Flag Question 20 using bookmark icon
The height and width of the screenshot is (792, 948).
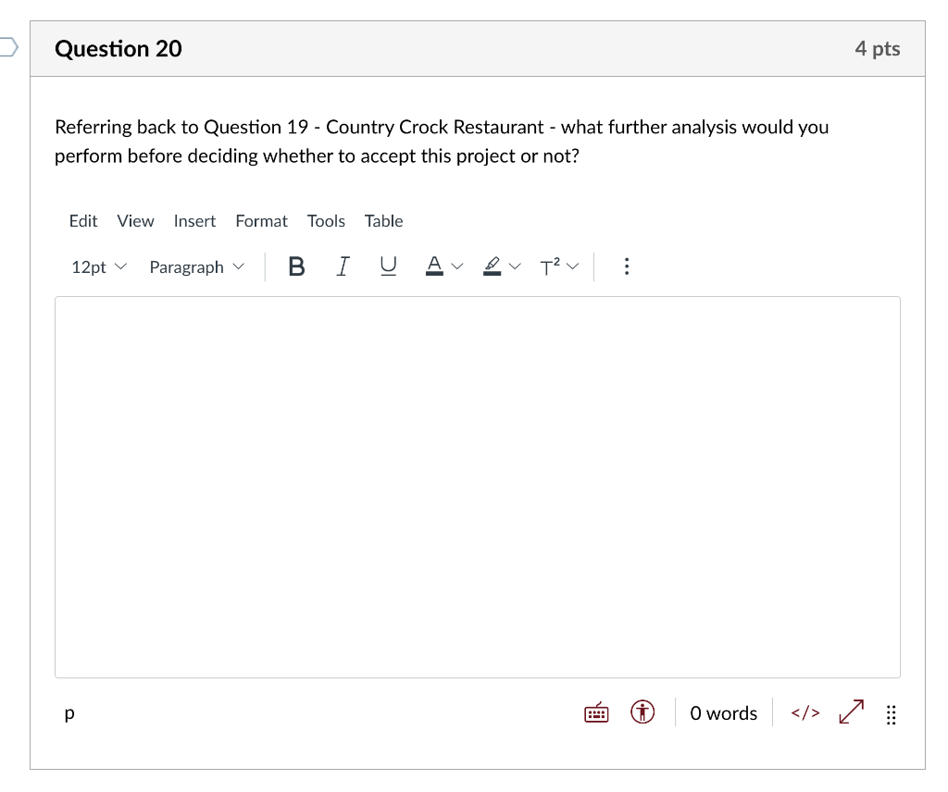[x=8, y=47]
